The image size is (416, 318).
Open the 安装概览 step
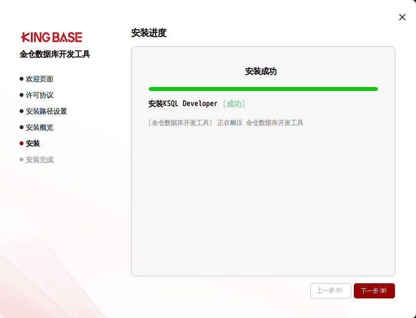click(40, 127)
